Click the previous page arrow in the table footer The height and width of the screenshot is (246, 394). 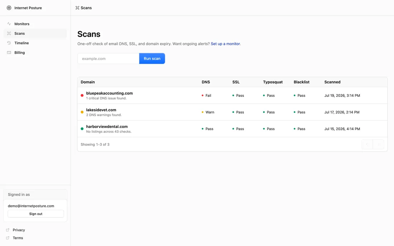(x=367, y=144)
